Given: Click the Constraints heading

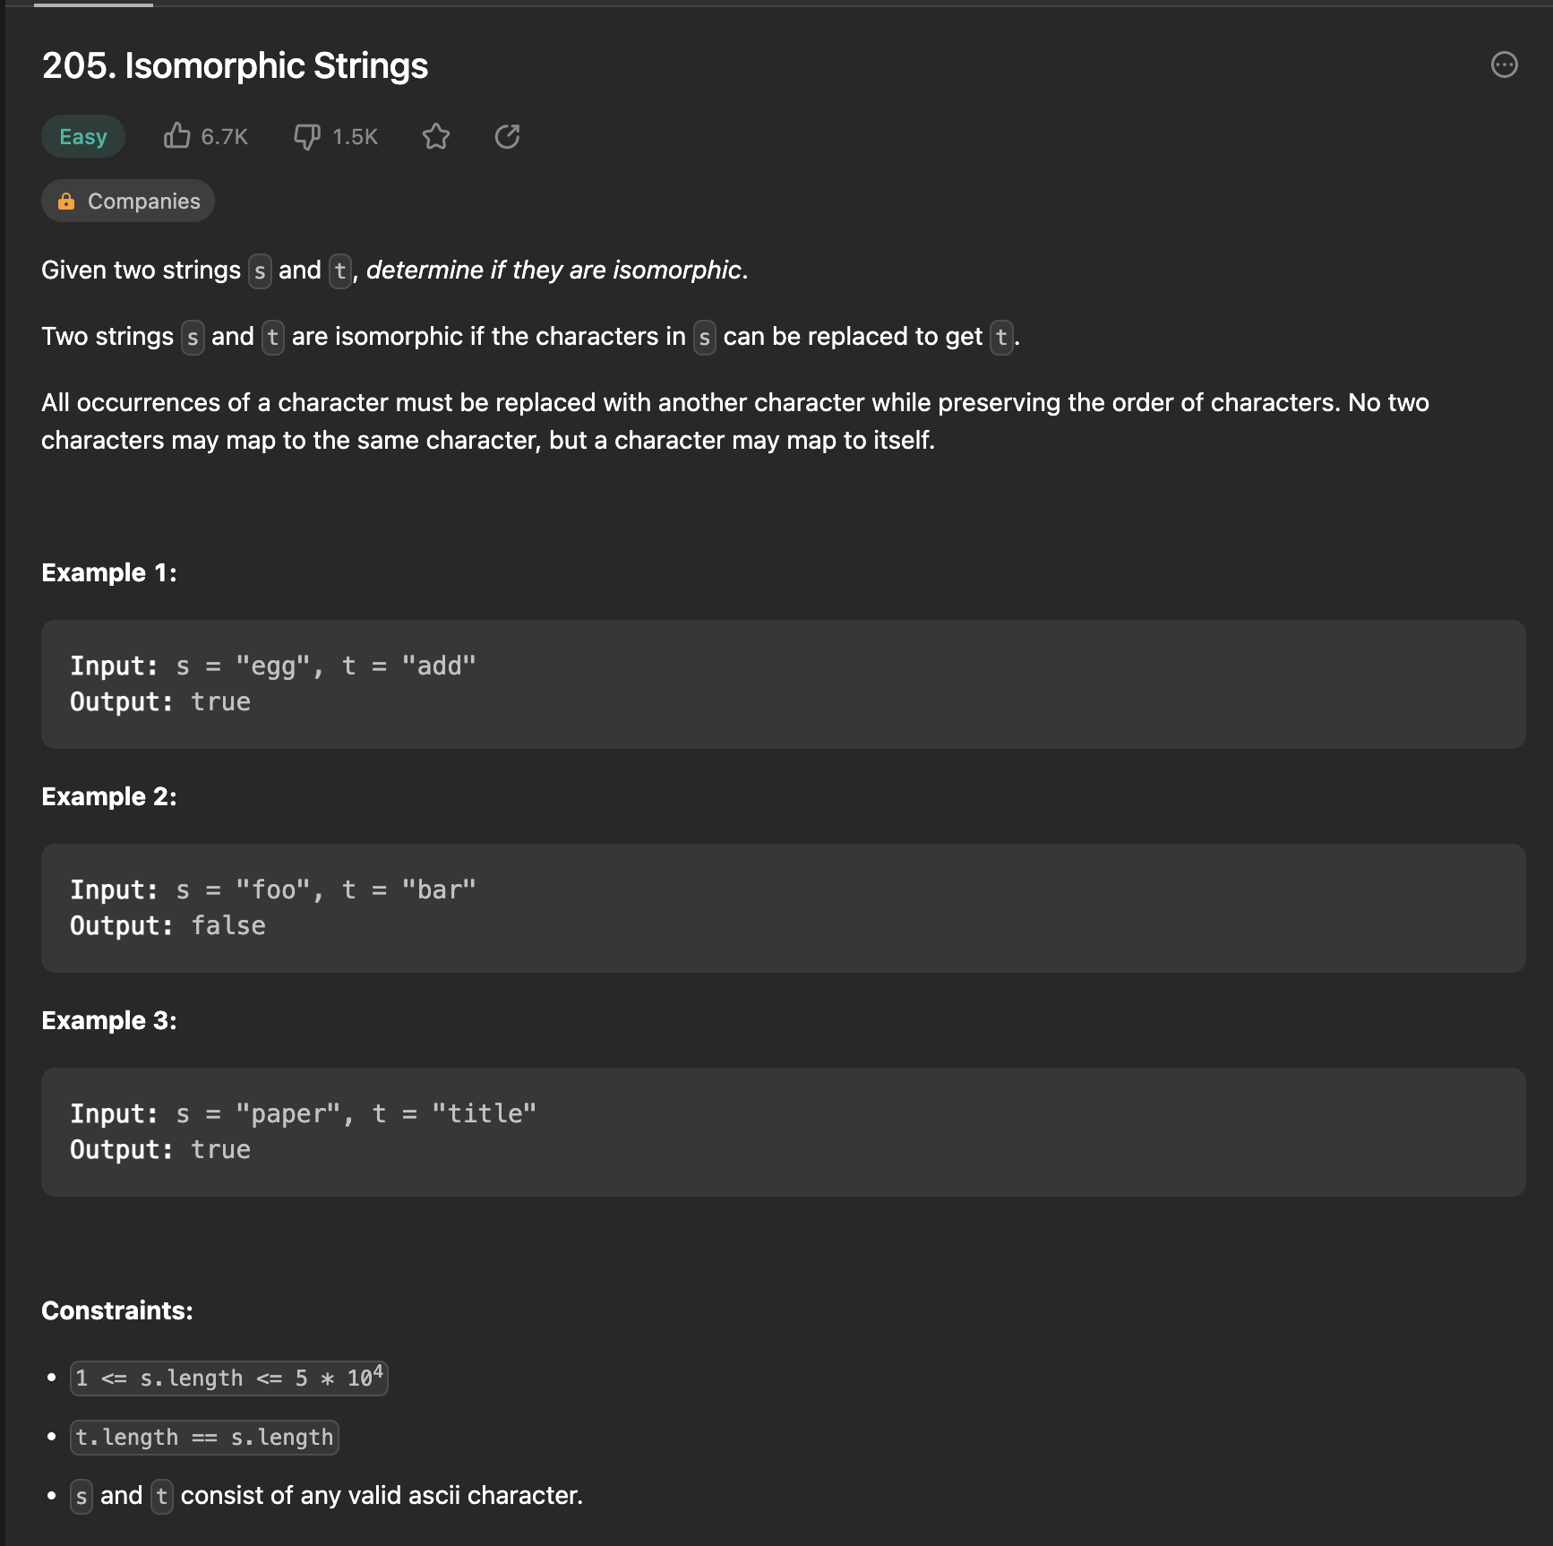Looking at the screenshot, I should click(x=117, y=1310).
